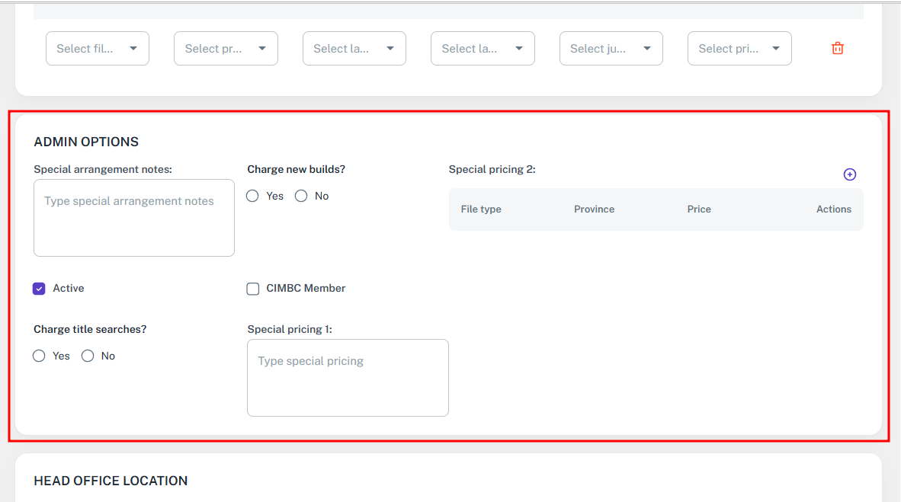The width and height of the screenshot is (901, 502).
Task: Expand the "Select ju..." dropdown
Action: 611,49
